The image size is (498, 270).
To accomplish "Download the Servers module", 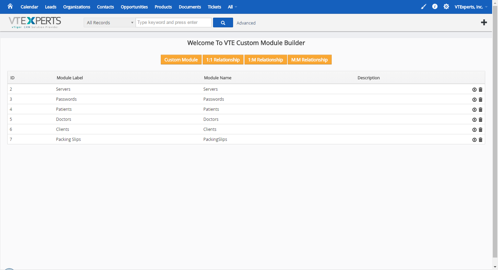I will tap(474, 90).
